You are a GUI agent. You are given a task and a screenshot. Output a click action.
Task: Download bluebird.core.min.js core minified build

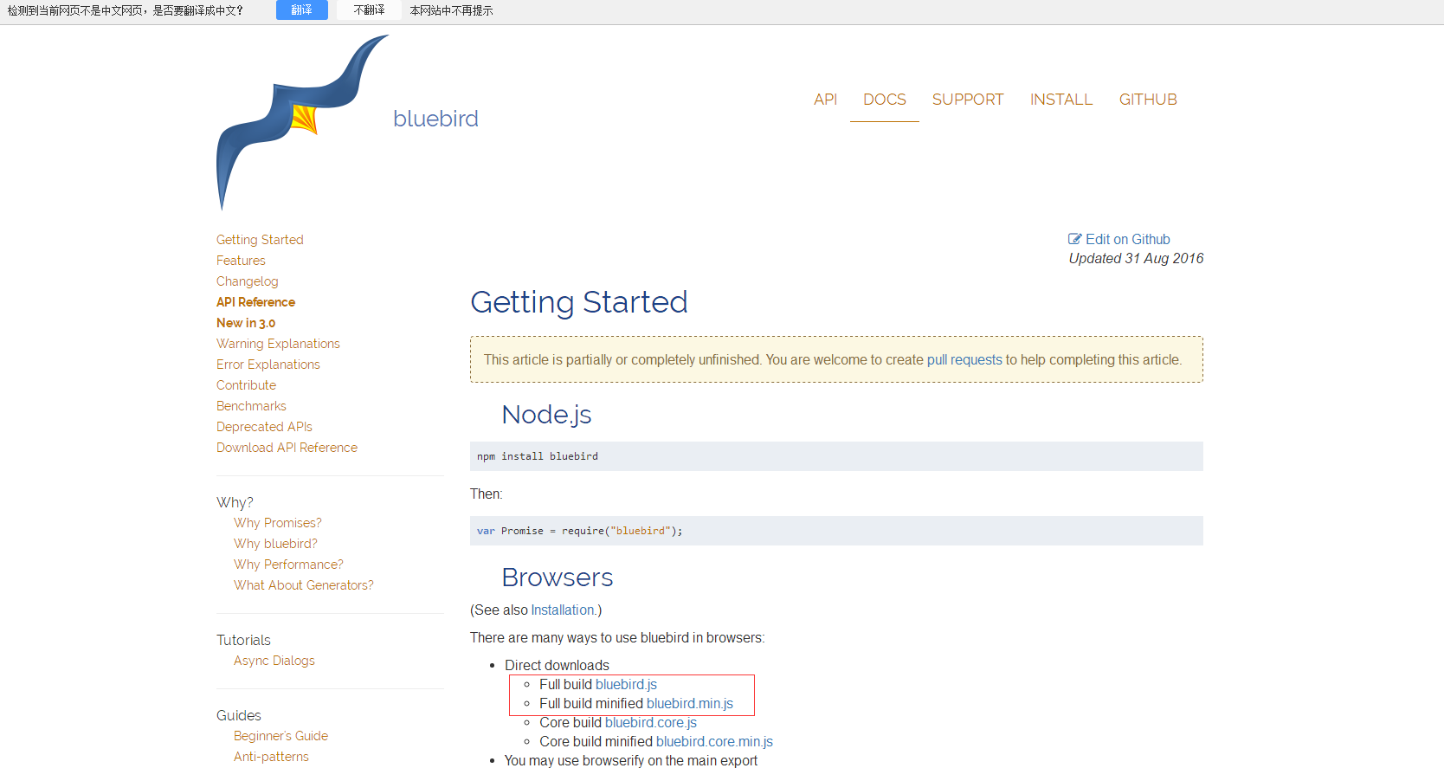point(714,741)
